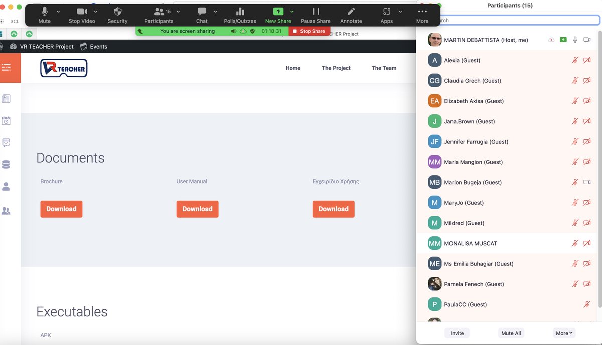The image size is (602, 345).
Task: Click the Stop Share button
Action: click(x=309, y=31)
